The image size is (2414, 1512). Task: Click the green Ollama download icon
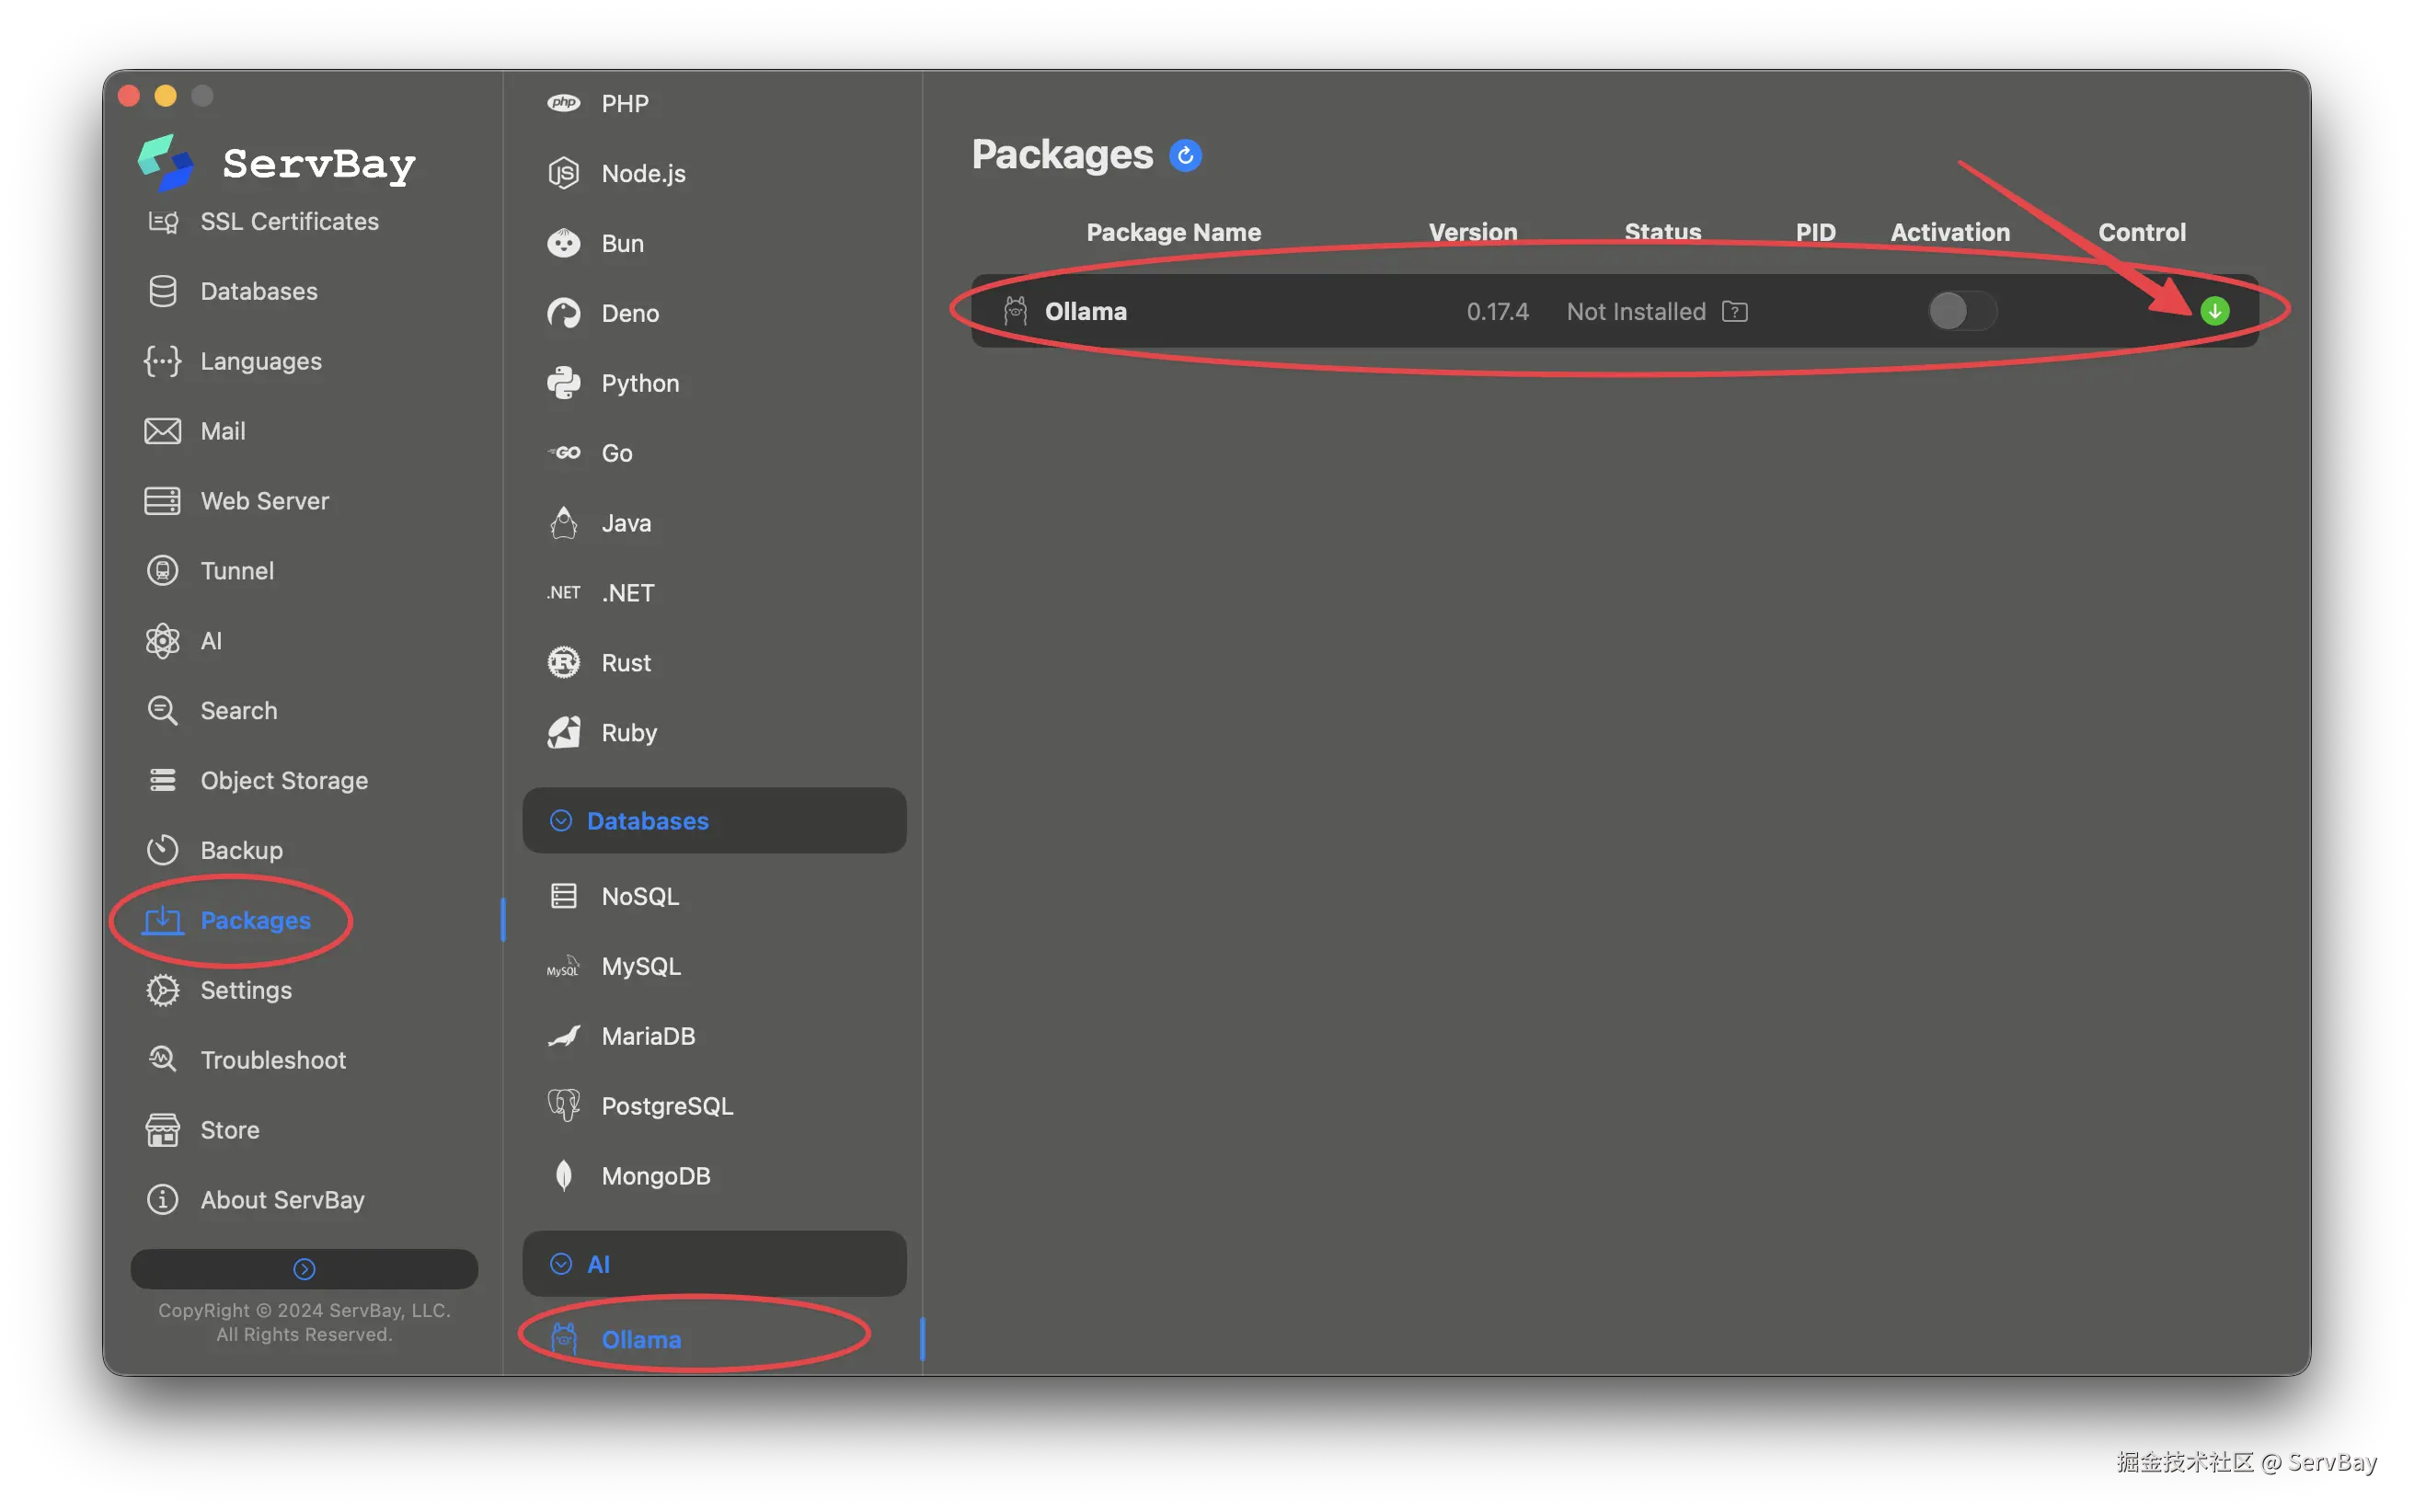pyautogui.click(x=2214, y=311)
